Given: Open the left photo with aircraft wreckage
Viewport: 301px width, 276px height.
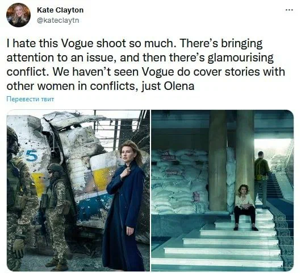Looking at the screenshot, I should 78,191.
